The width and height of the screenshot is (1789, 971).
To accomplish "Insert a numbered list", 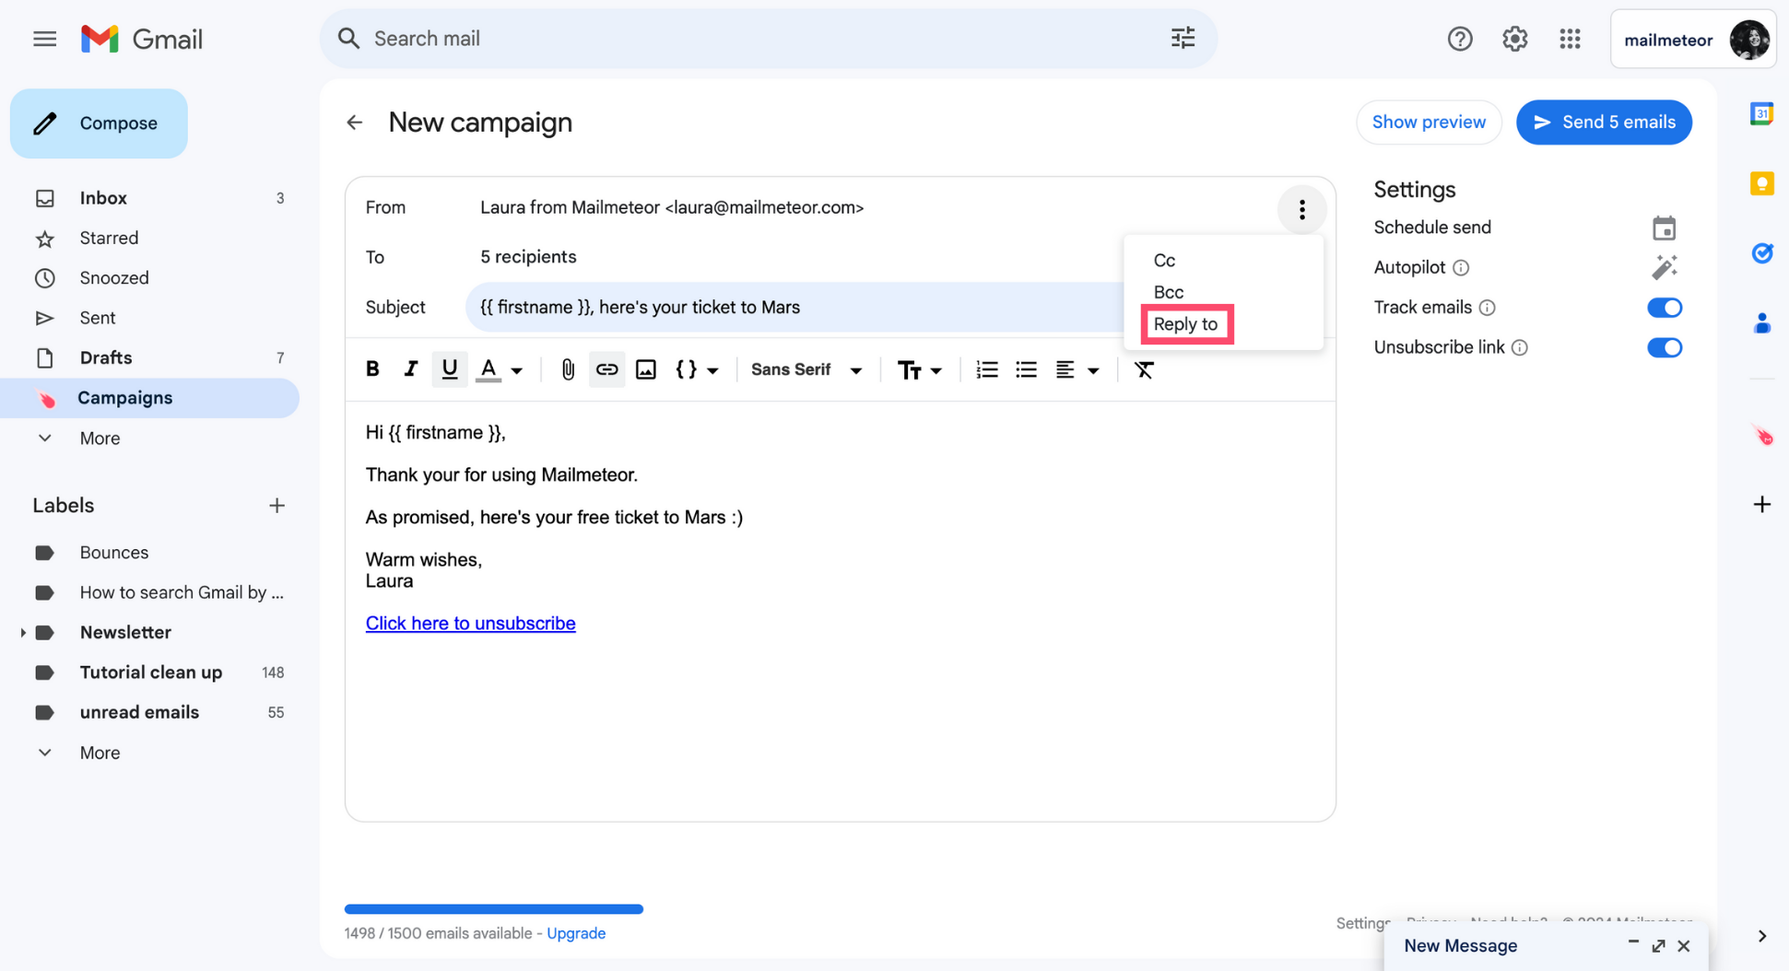I will (986, 369).
